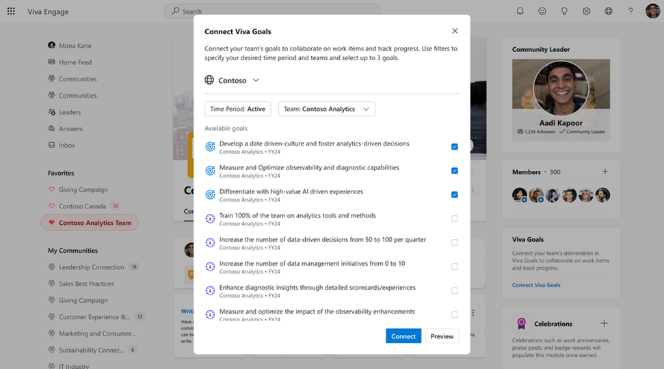The width and height of the screenshot is (664, 369).
Task: Uncheck 'Differentiate with high-value AI' goal
Action: tap(455, 195)
